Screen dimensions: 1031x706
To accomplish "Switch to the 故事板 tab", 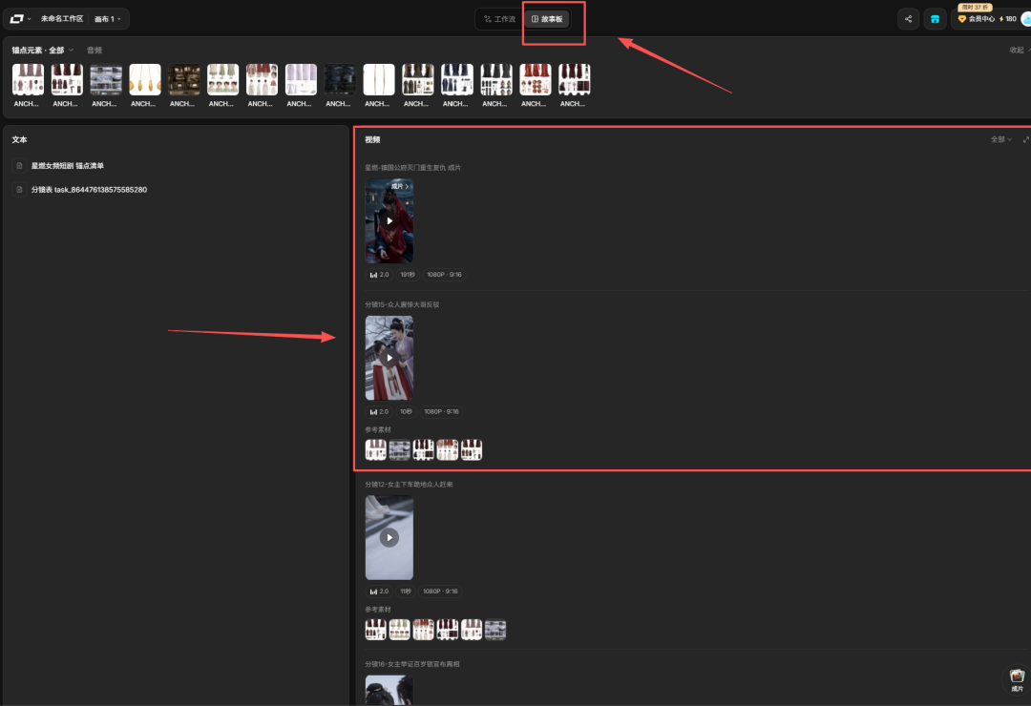I will pos(547,19).
